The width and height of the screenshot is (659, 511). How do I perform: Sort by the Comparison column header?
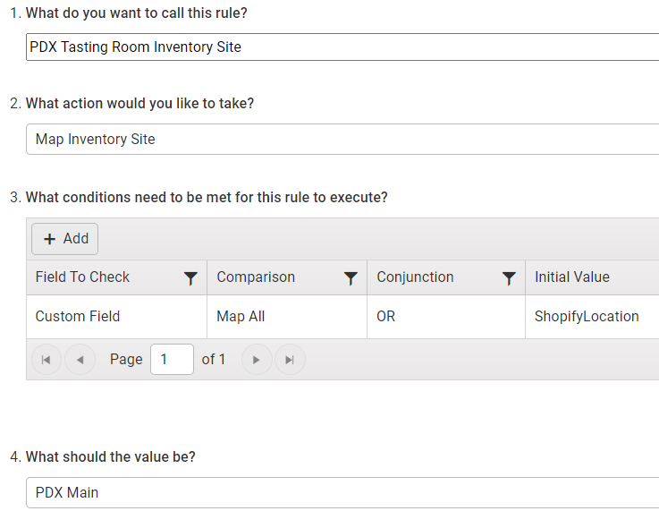click(256, 277)
